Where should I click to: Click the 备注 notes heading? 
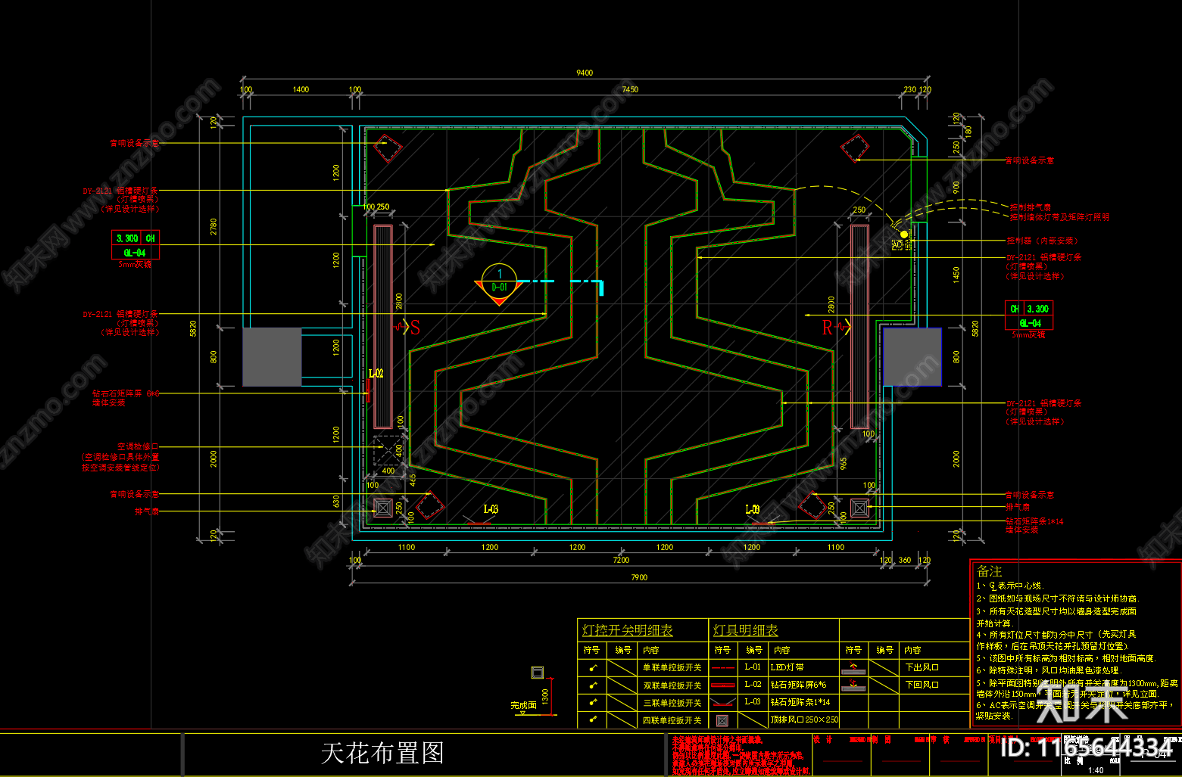(990, 572)
